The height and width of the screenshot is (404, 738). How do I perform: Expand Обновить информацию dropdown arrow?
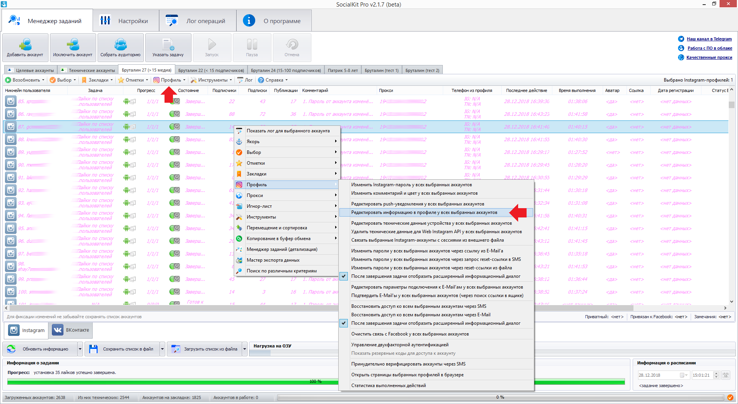pyautogui.click(x=80, y=349)
